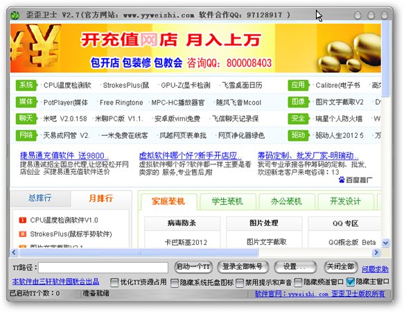The width and height of the screenshot is (404, 312).
Task: Open 捷易通充值软件 送9800 ad link
Action: (64, 155)
